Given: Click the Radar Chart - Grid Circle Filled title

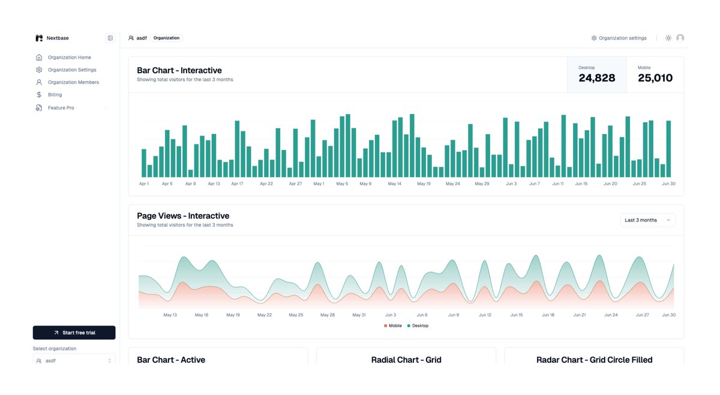Looking at the screenshot, I should click(x=594, y=360).
